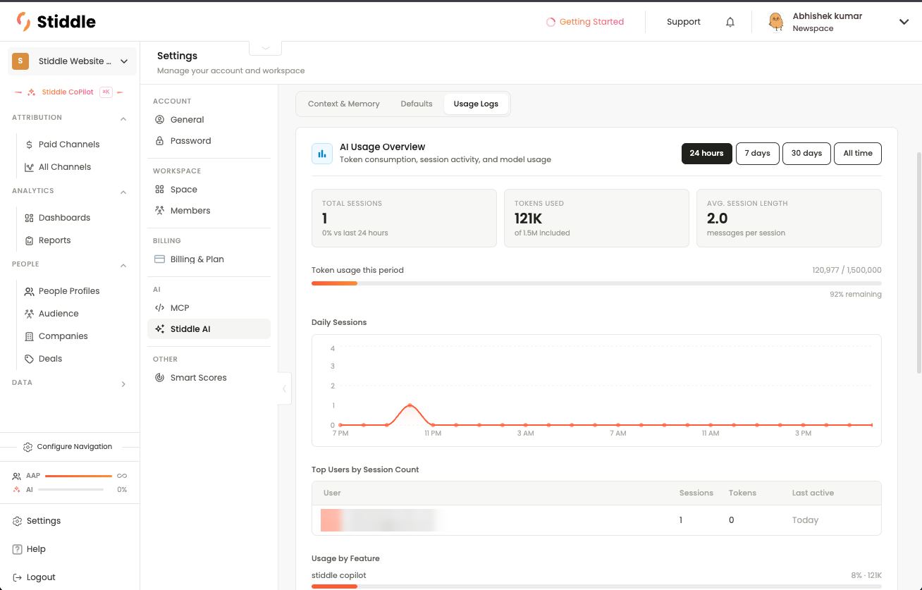The image size is (922, 590).
Task: Click the People Profiles icon
Action: point(29,291)
